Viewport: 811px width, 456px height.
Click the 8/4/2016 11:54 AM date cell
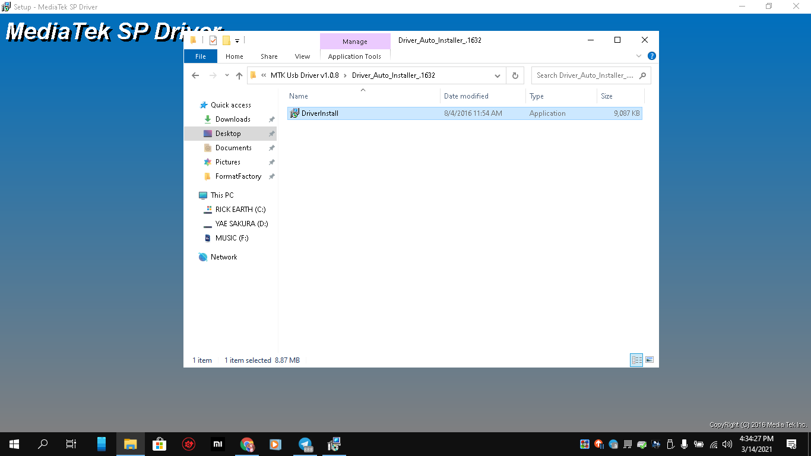[473, 113]
